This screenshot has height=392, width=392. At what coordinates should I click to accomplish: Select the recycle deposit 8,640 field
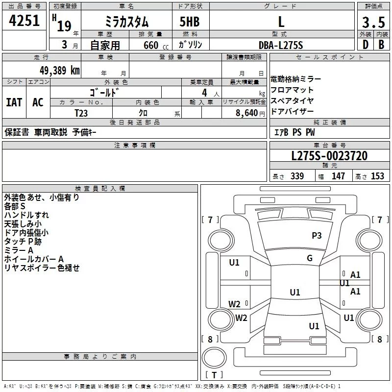coord(244,112)
